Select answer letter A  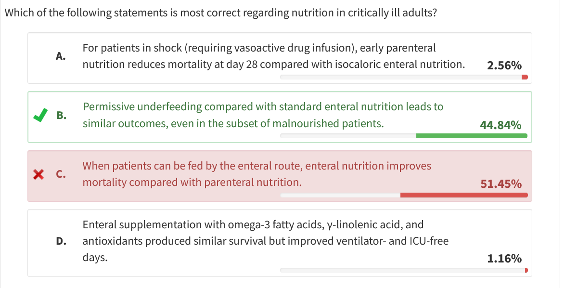tap(61, 56)
